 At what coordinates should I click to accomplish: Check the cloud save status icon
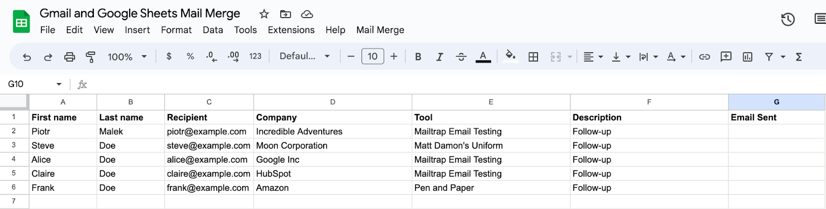(x=307, y=14)
